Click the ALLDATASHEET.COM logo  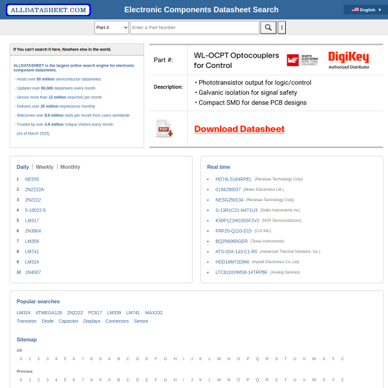click(48, 10)
